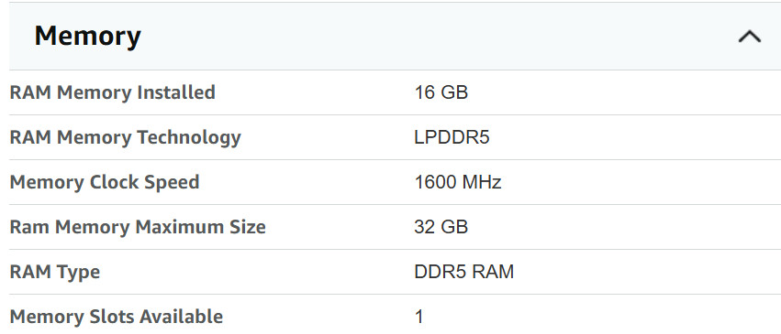Image resolution: width=781 pixels, height=334 pixels.
Task: Click the MHz unit in the clock speed
Action: (x=482, y=182)
